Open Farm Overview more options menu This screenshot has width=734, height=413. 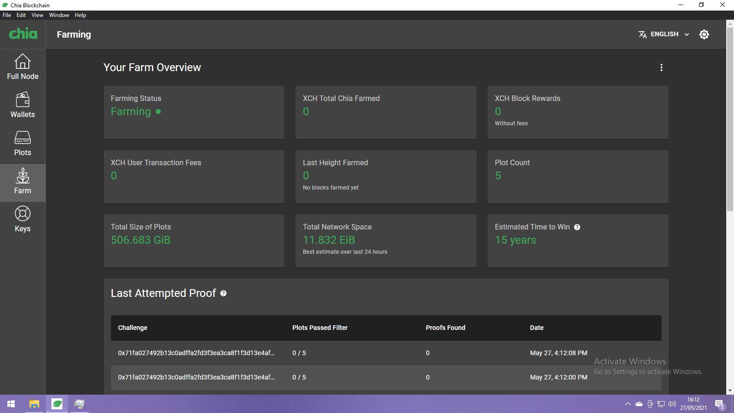click(x=661, y=67)
